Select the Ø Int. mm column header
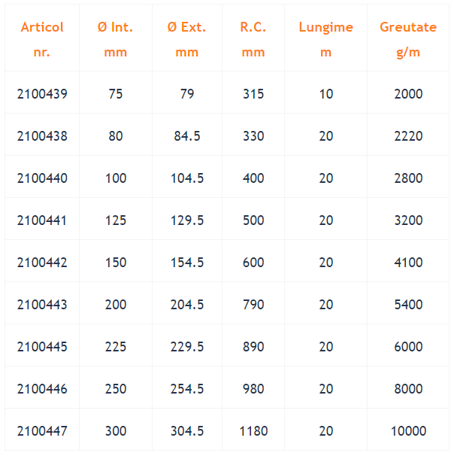Viewport: 454px width, 459px height. (x=116, y=38)
